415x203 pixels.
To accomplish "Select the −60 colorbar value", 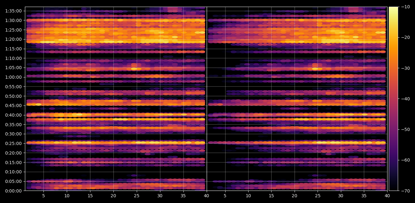I will point(405,160).
